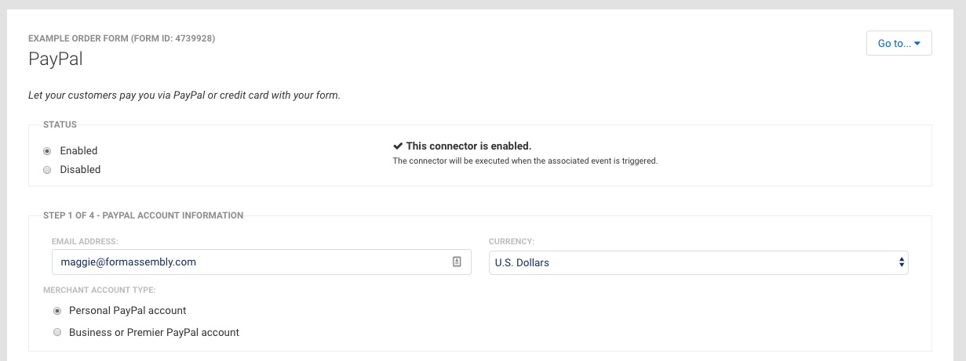966x361 pixels.
Task: Open the "Go to..." dropdown button
Action: point(899,44)
